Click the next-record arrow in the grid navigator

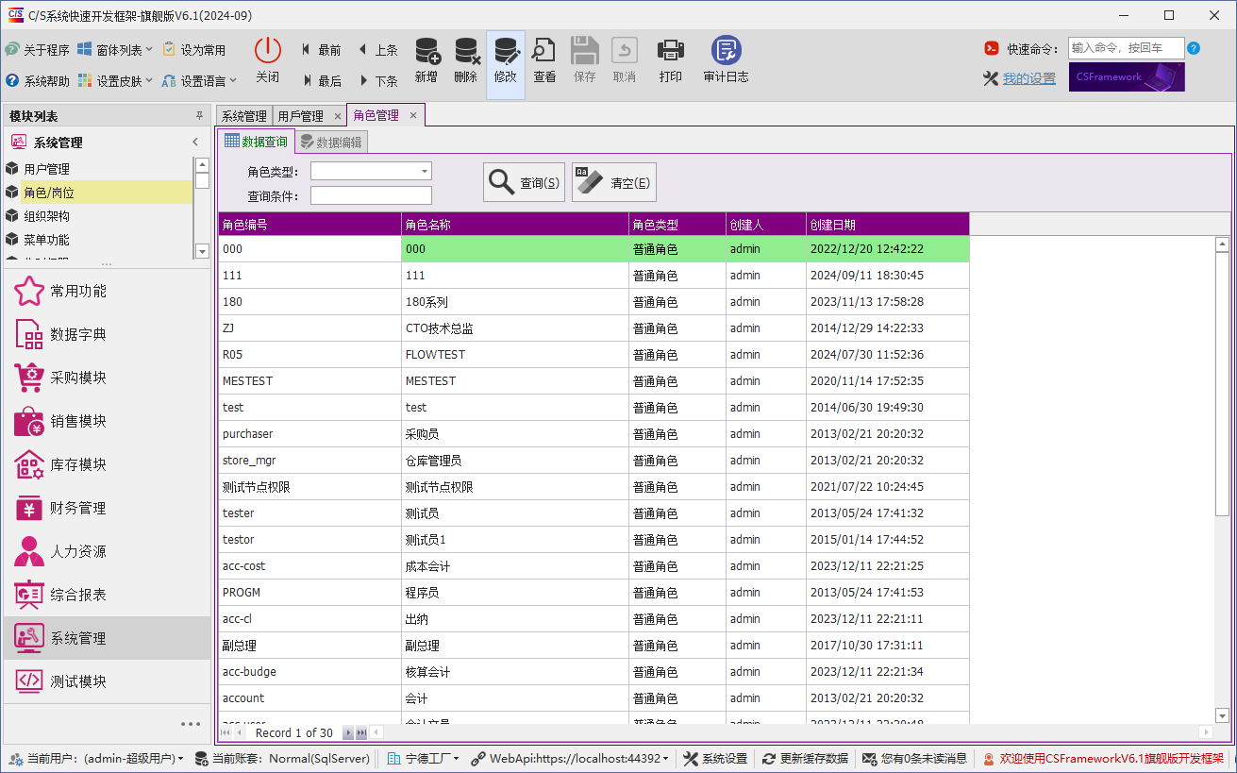pyautogui.click(x=348, y=733)
